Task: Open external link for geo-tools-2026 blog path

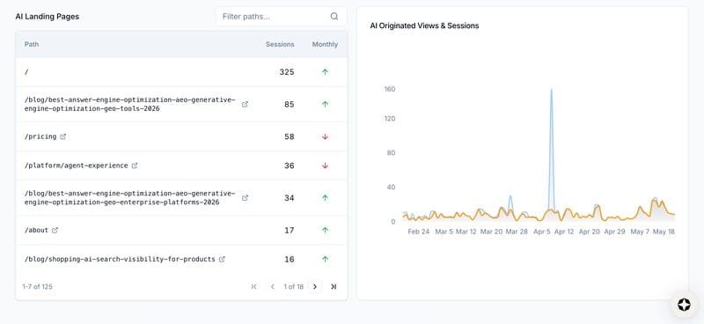Action: tap(245, 104)
